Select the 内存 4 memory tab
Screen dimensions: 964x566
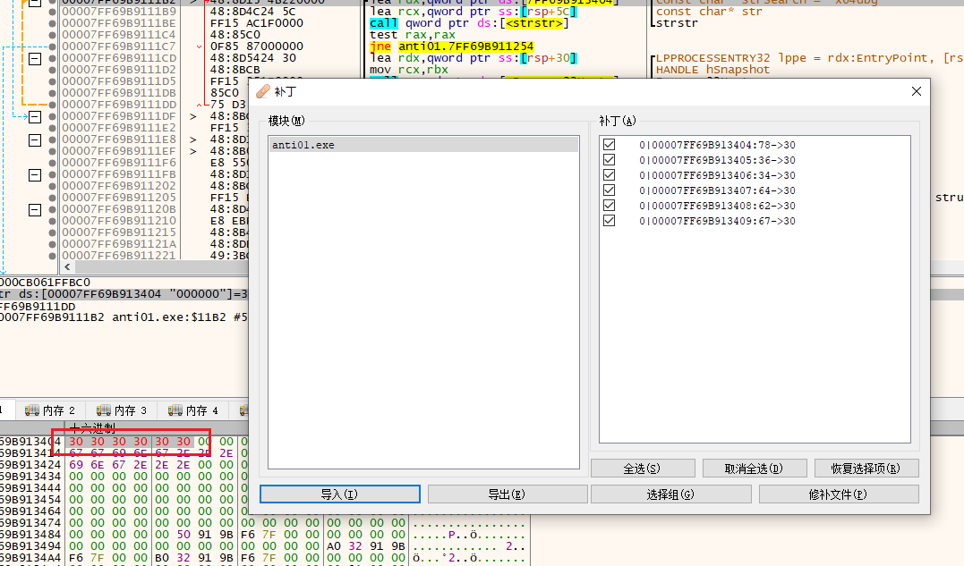point(194,410)
